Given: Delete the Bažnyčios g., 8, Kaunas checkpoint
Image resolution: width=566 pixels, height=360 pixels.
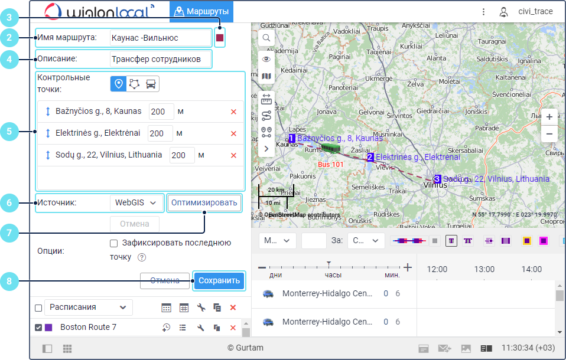Looking at the screenshot, I should [233, 112].
